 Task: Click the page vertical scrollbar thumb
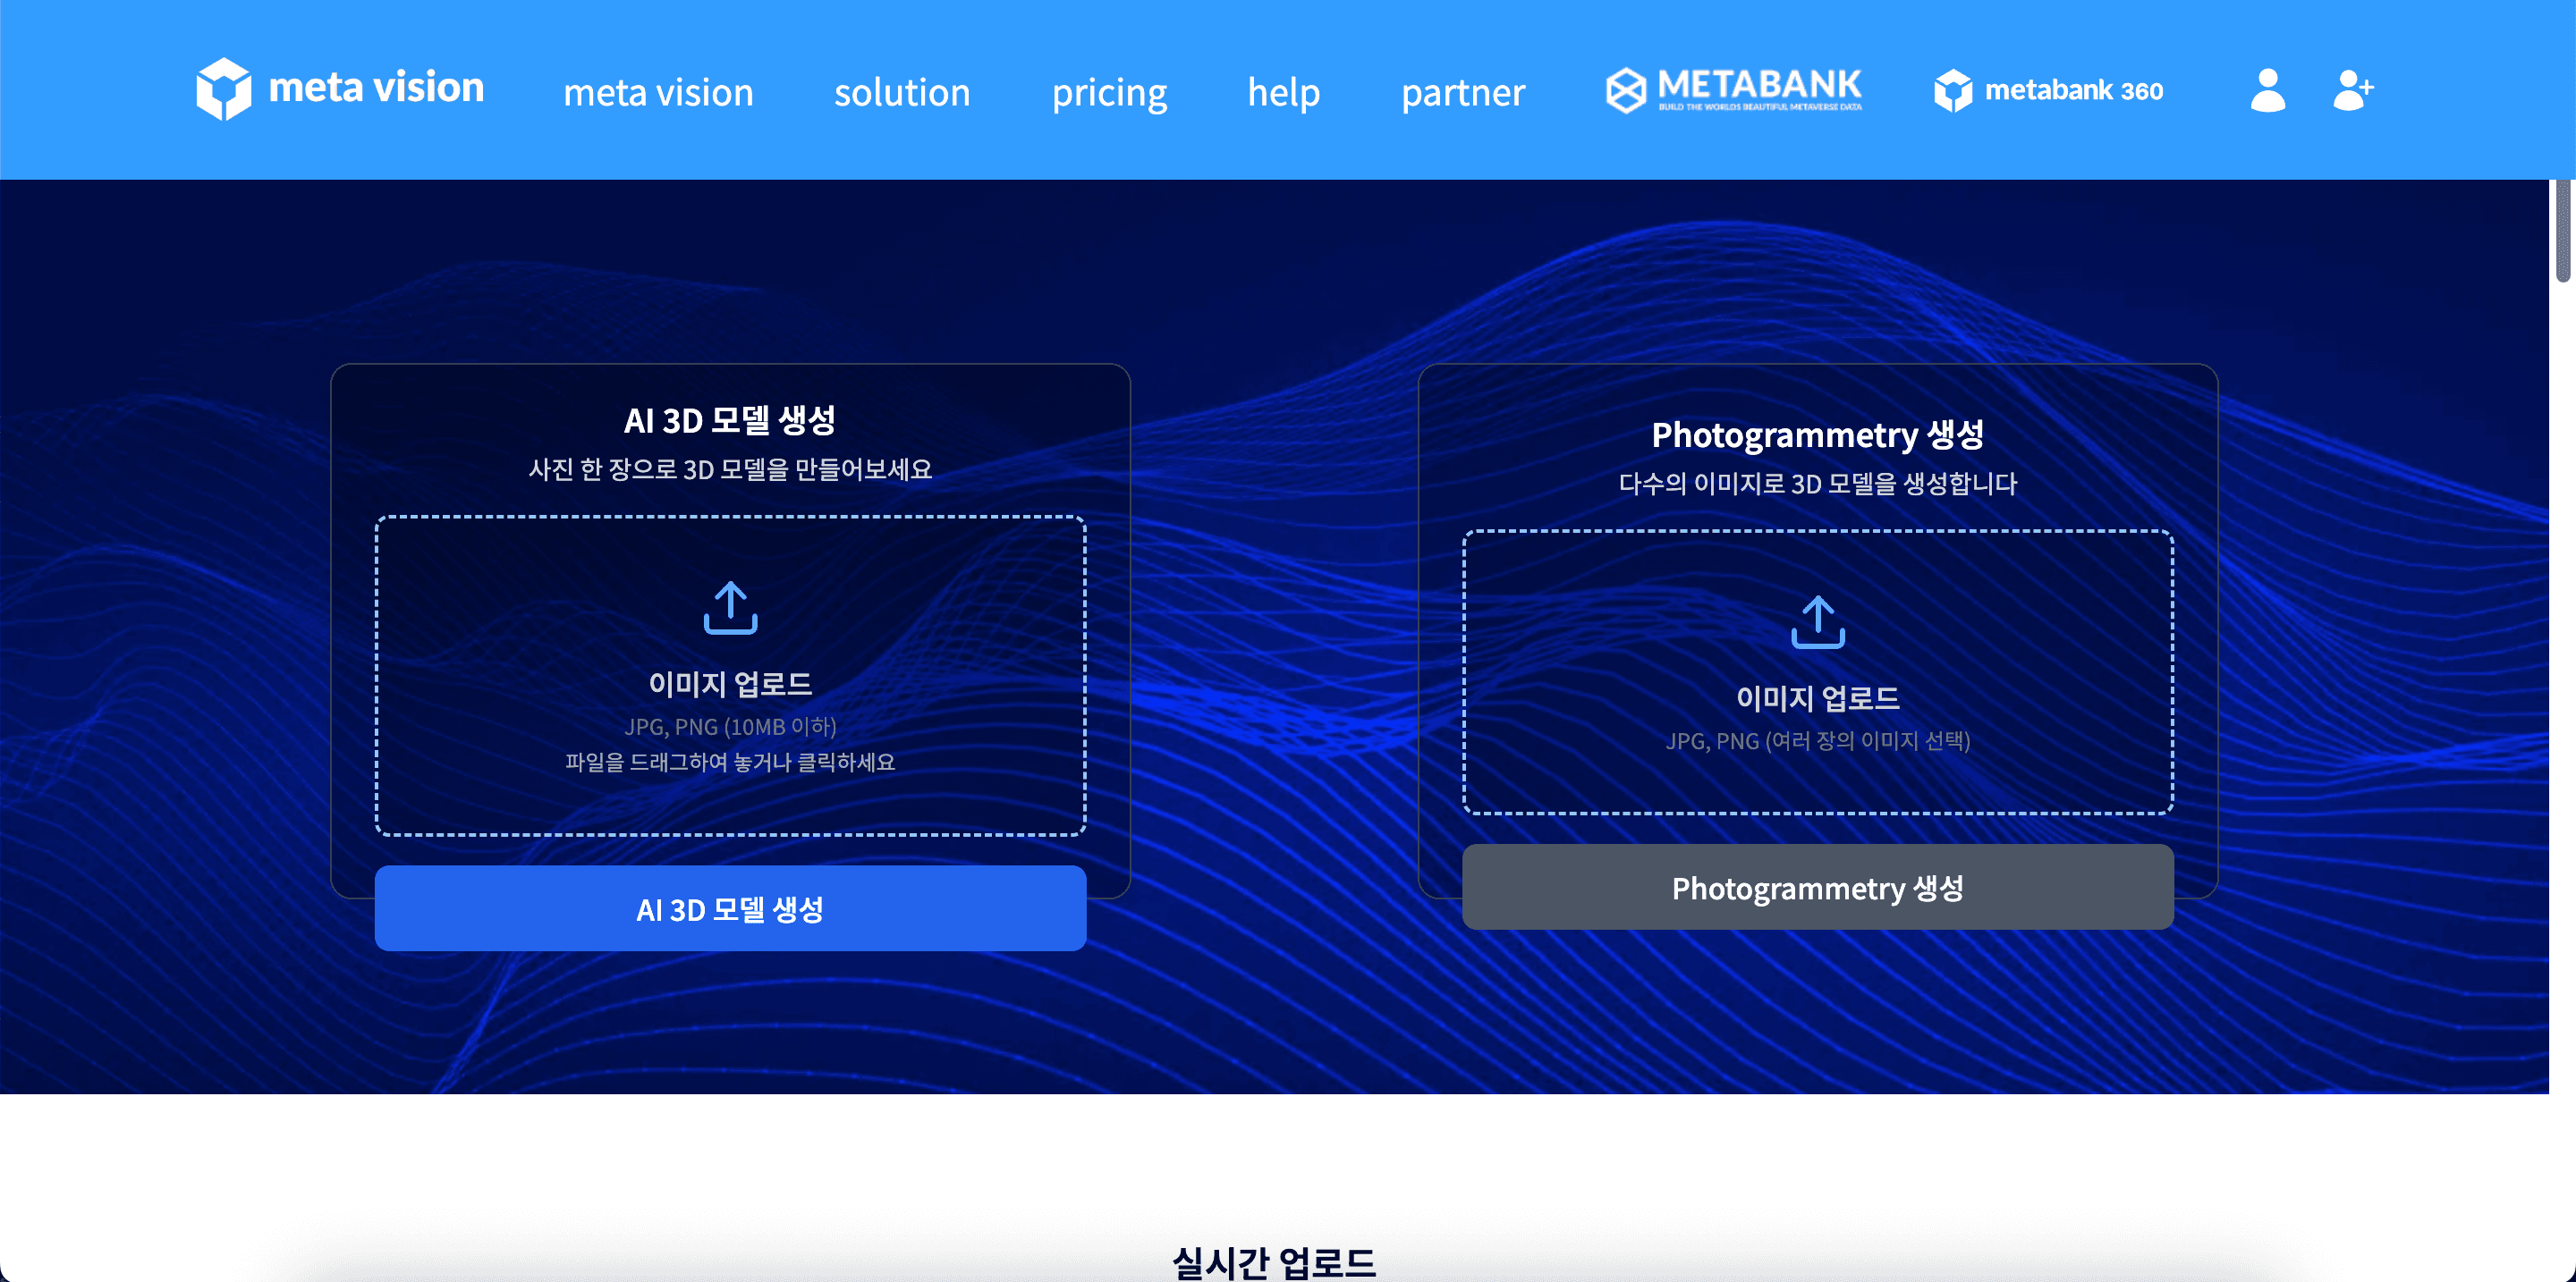[x=2563, y=230]
